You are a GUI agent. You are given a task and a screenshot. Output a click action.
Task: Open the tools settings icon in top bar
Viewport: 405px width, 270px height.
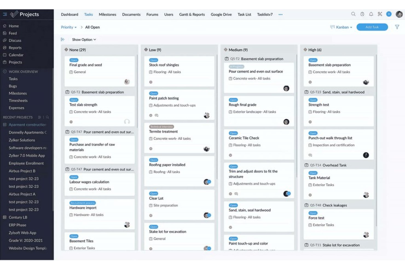tap(380, 14)
